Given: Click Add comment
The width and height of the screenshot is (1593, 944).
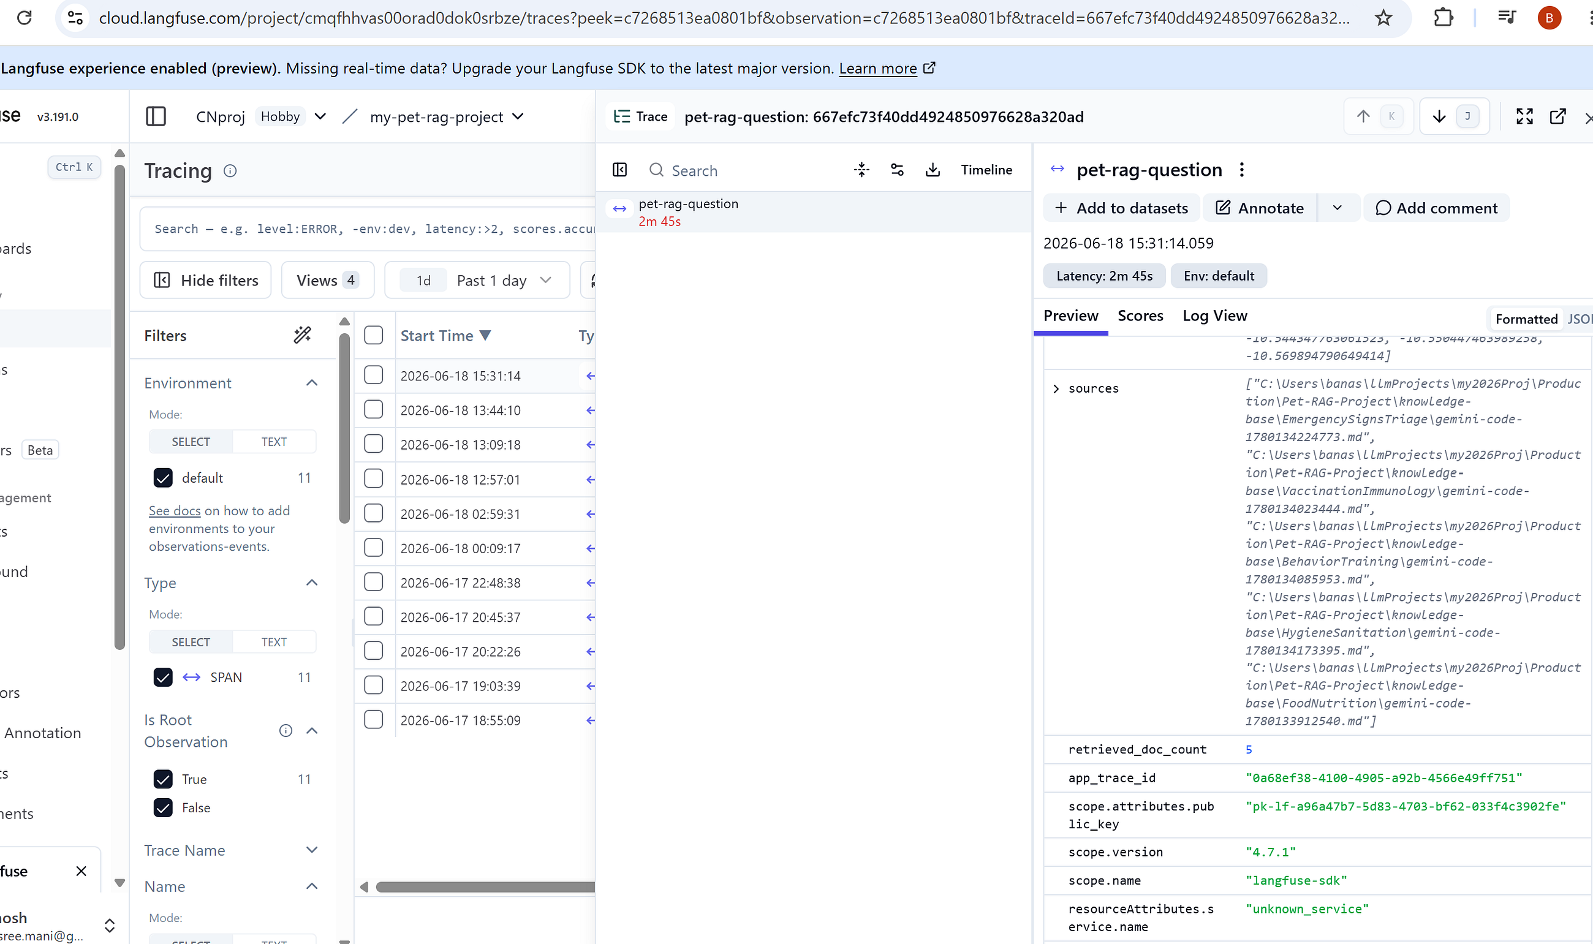Looking at the screenshot, I should [x=1437, y=208].
